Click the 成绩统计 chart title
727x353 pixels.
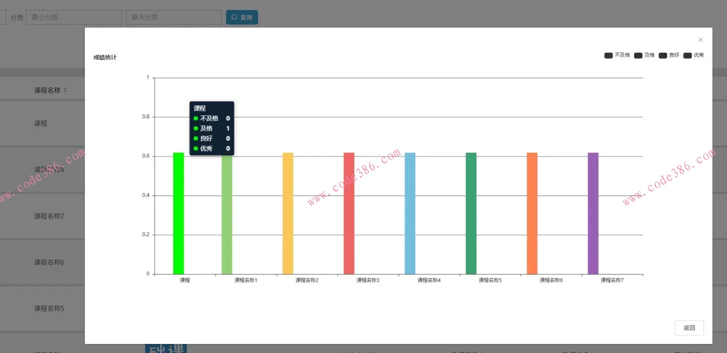[x=105, y=58]
